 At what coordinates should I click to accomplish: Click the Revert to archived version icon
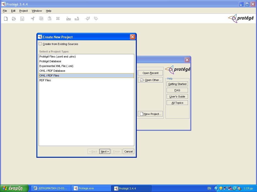[77, 18]
